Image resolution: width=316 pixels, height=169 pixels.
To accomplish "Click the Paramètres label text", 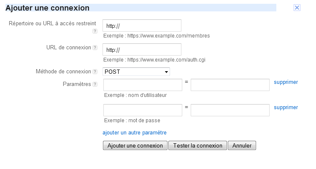I will point(77,84).
